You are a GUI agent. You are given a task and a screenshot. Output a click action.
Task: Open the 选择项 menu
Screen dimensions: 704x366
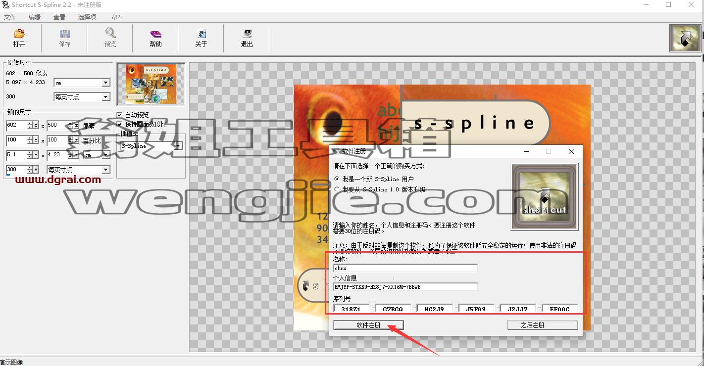87,17
